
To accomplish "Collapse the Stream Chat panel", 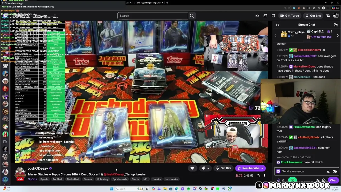I will 278,25.
